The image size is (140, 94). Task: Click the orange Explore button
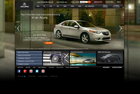(x=49, y=43)
